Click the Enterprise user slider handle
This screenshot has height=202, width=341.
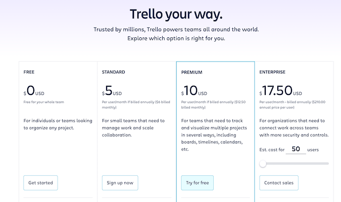pos(263,164)
